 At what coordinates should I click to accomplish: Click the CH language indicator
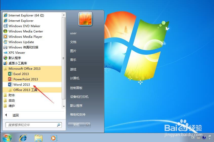tap(193, 137)
